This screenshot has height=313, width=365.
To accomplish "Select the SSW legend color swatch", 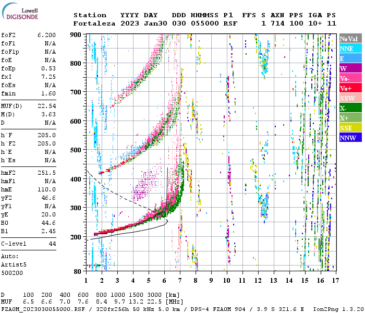I will tap(350, 98).
